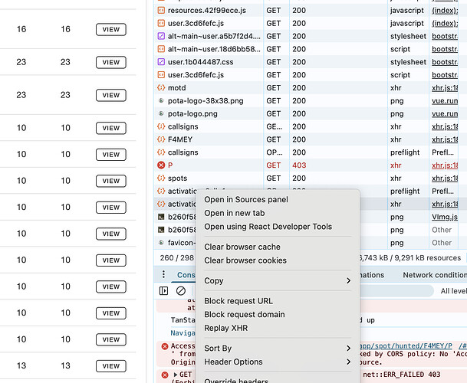Select the user.1b044487.css stylesheet icon
Viewport: 467px width, 383px height.
[x=161, y=62]
